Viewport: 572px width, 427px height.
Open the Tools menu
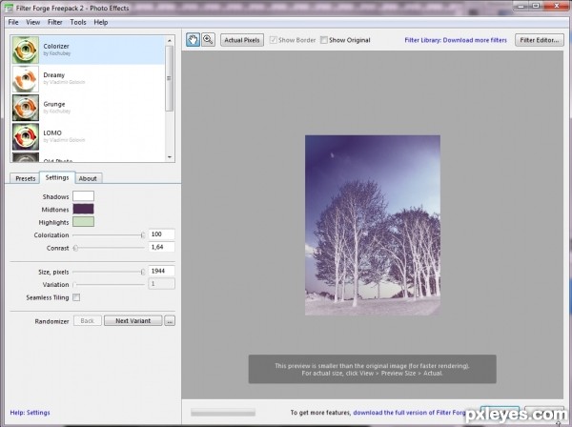coord(78,22)
